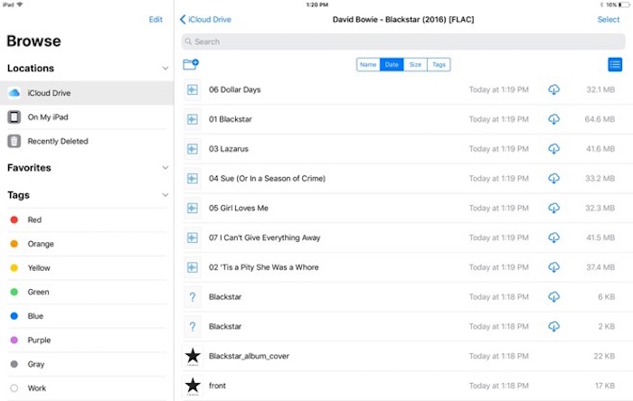
Task: Switch to list view icon
Action: (x=615, y=64)
